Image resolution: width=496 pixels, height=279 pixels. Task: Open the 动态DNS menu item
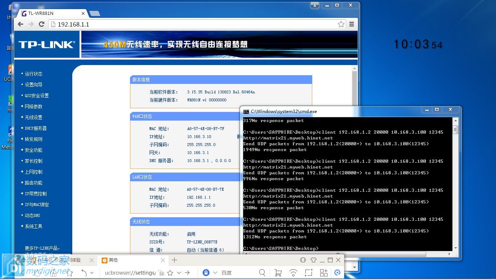pyautogui.click(x=32, y=215)
